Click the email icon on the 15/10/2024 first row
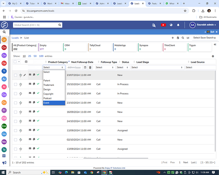Screen dimensions: 219x175 pos(30,84)
